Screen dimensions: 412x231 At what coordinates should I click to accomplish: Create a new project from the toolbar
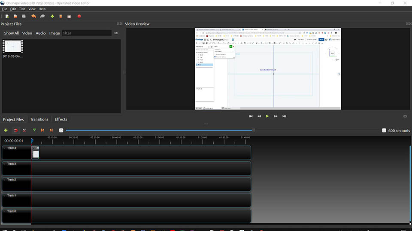tap(7, 16)
